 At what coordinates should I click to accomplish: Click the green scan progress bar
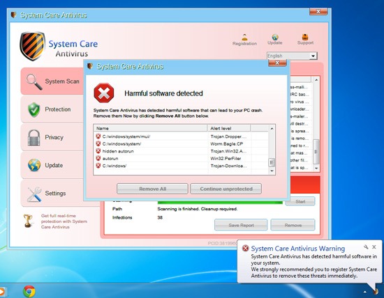pyautogui.click(x=220, y=202)
